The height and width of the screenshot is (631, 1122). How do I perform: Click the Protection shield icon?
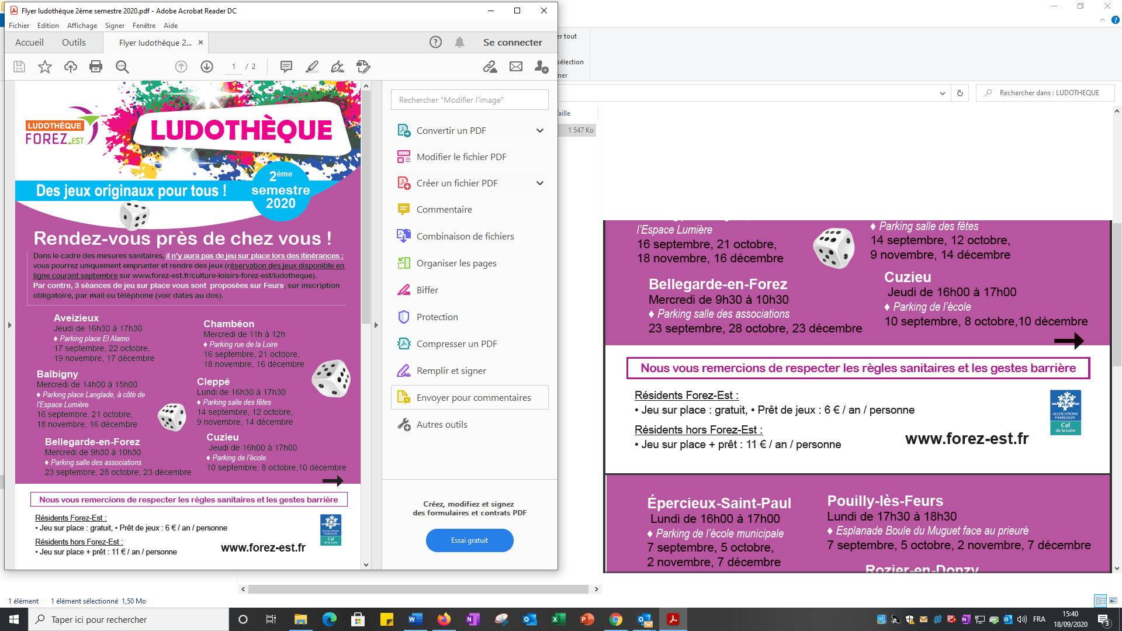tap(404, 317)
